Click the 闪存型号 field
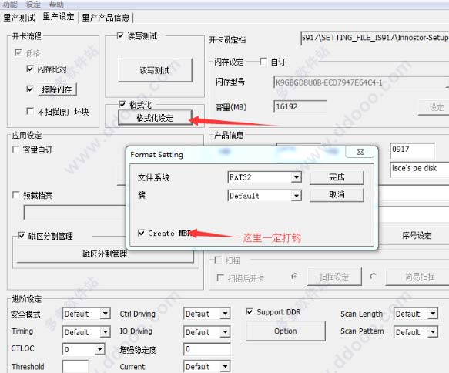Image resolution: width=449 pixels, height=373 pixels. [x=361, y=82]
